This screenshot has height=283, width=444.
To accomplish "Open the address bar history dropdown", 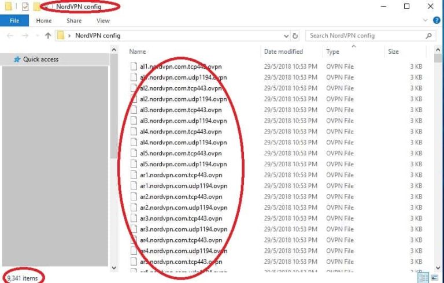I will [x=286, y=35].
